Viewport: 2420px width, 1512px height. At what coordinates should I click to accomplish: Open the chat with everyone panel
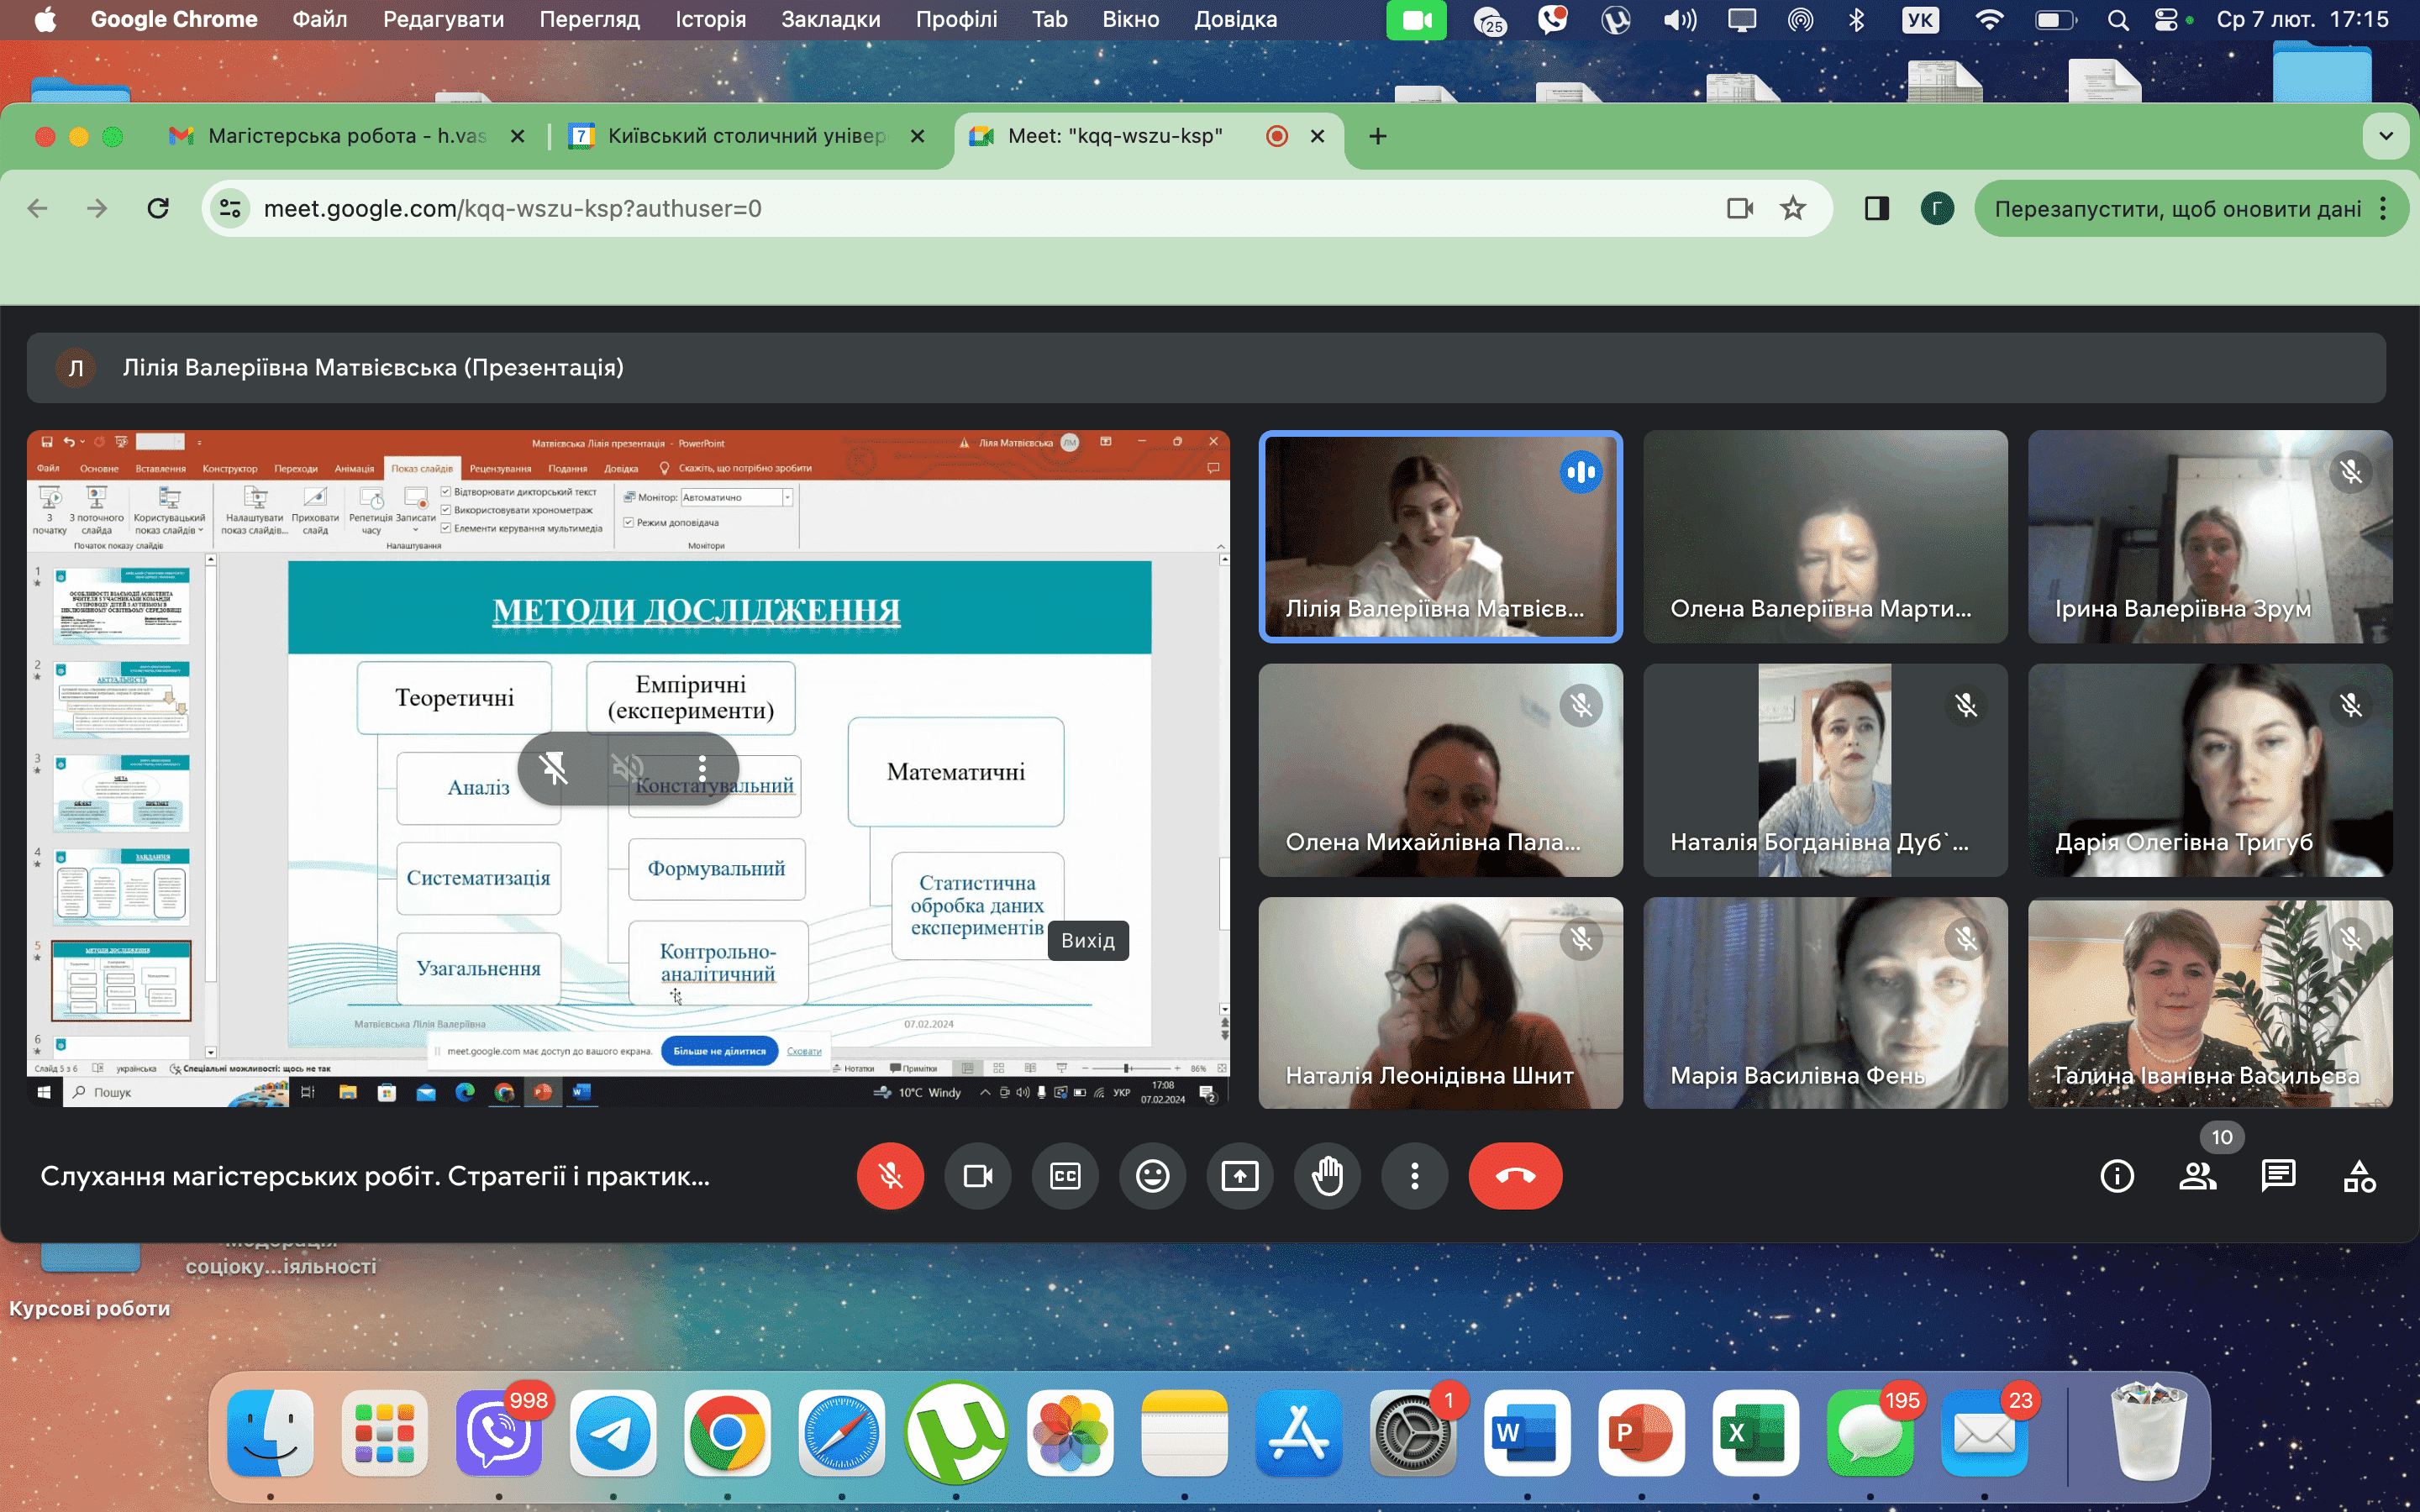[2278, 1176]
